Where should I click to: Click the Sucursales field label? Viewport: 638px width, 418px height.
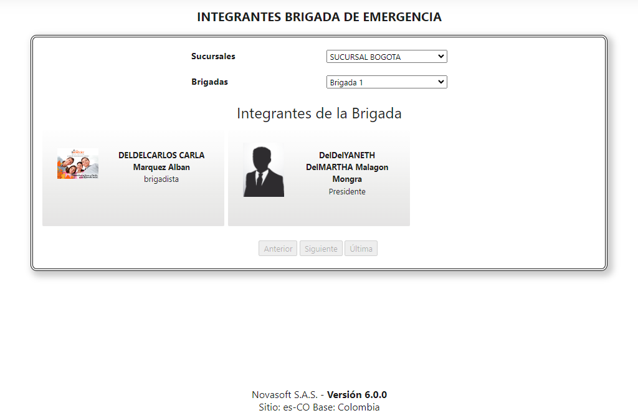212,56
